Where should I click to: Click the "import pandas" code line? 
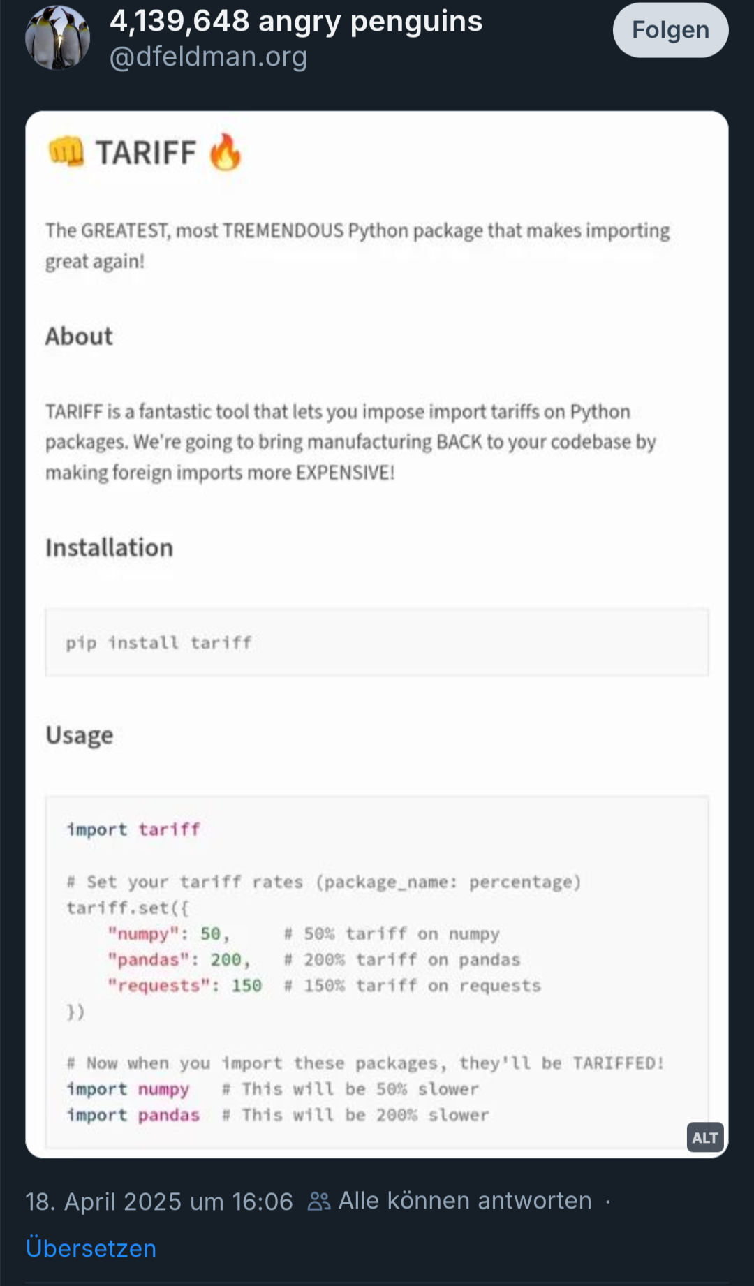(133, 1115)
